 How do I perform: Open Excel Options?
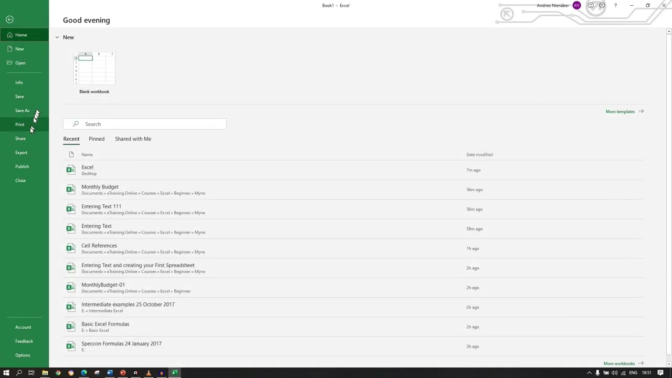(x=24, y=355)
